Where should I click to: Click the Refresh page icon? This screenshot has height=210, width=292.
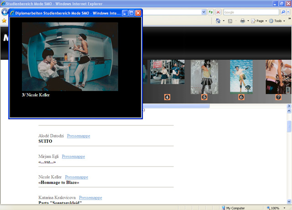[x=211, y=12]
